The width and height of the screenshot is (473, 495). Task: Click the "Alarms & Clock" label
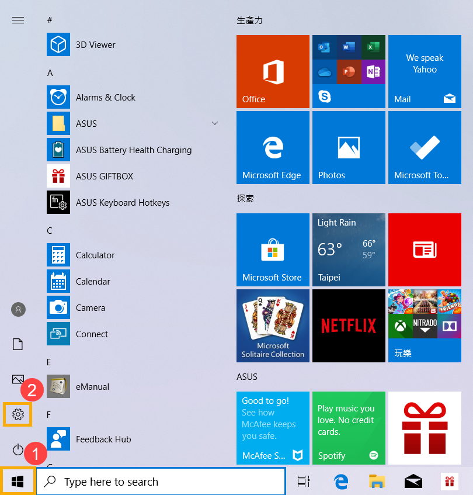pyautogui.click(x=106, y=98)
